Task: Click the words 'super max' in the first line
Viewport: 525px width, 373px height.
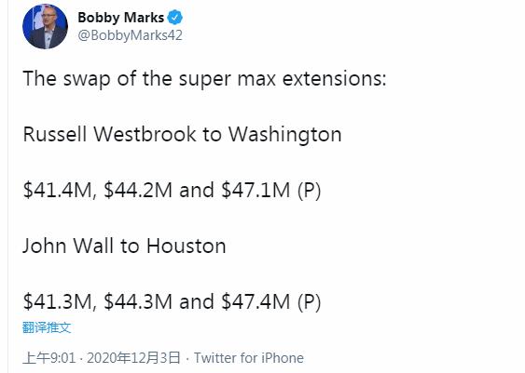Action: click(227, 80)
